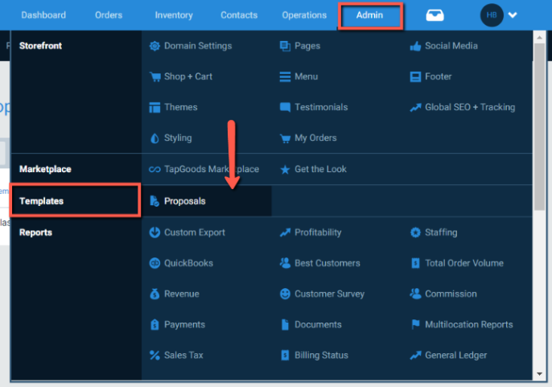
Task: Click the Social Media thumbs-up icon
Action: pos(415,46)
